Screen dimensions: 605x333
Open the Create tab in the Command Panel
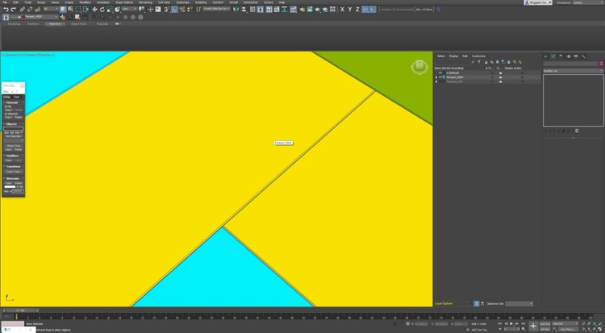(547, 56)
